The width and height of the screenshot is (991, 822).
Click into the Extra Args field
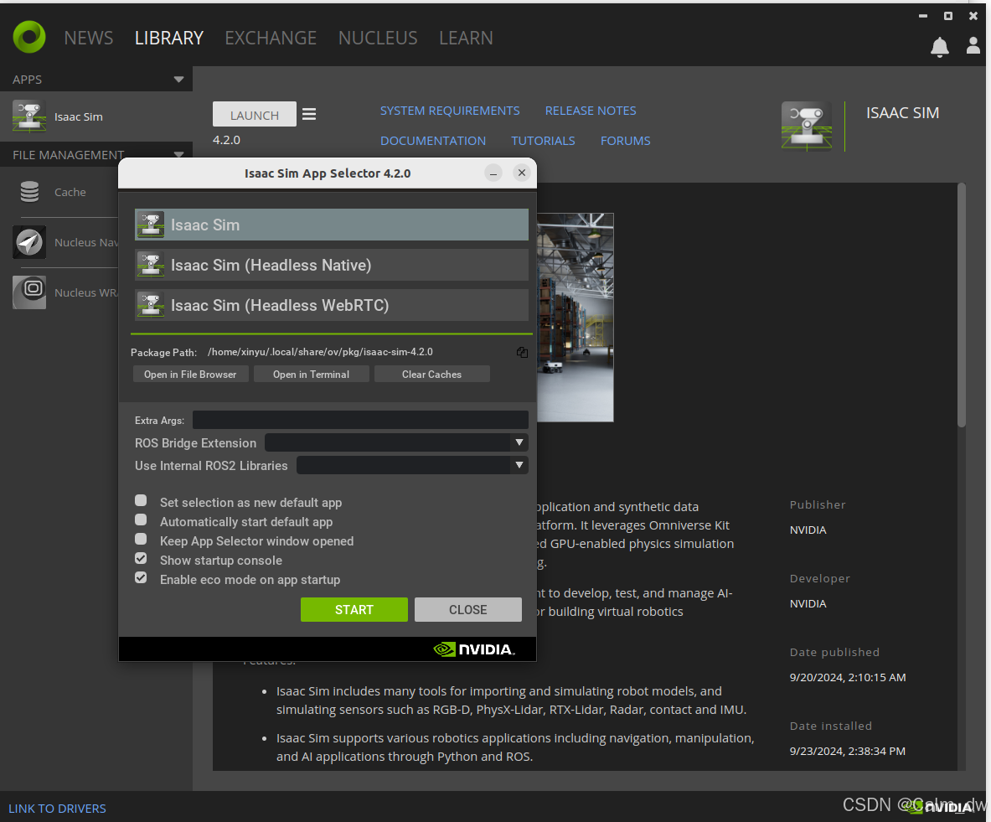coord(360,420)
